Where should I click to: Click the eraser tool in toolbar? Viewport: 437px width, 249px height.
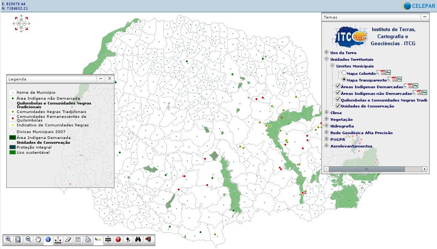pos(68,240)
